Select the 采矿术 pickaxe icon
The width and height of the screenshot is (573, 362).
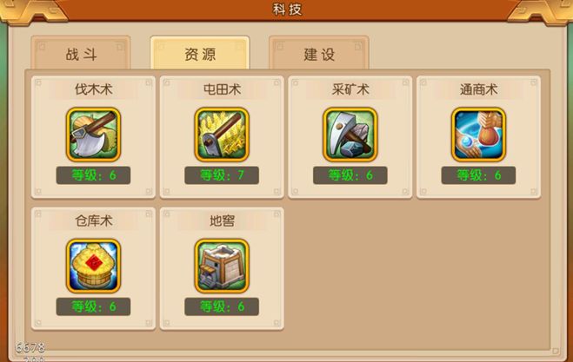[350, 135]
